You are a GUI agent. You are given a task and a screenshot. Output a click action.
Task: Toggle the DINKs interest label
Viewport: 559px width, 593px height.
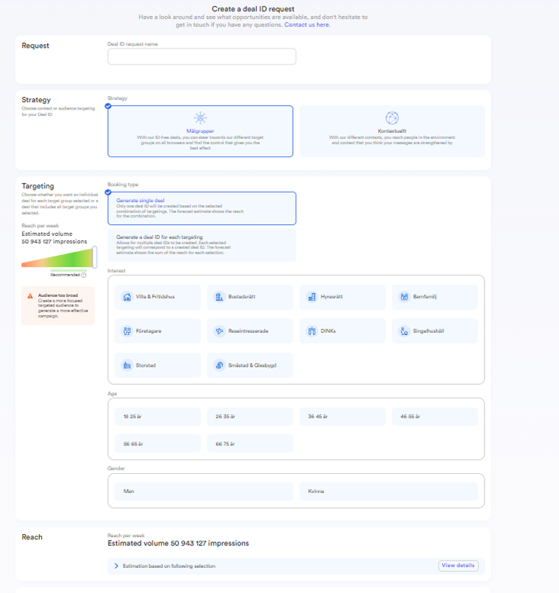[328, 331]
